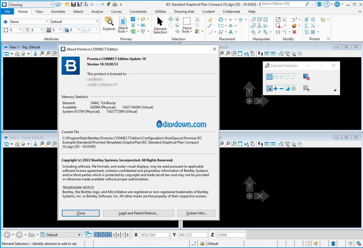The height and width of the screenshot is (248, 363).
Task: Click the Cut scissors icon in Selection group
Action: pyautogui.click(x=197, y=19)
